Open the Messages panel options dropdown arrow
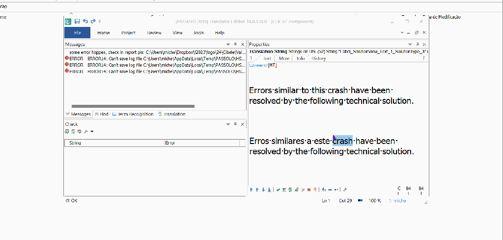503x240 pixels. coord(228,45)
